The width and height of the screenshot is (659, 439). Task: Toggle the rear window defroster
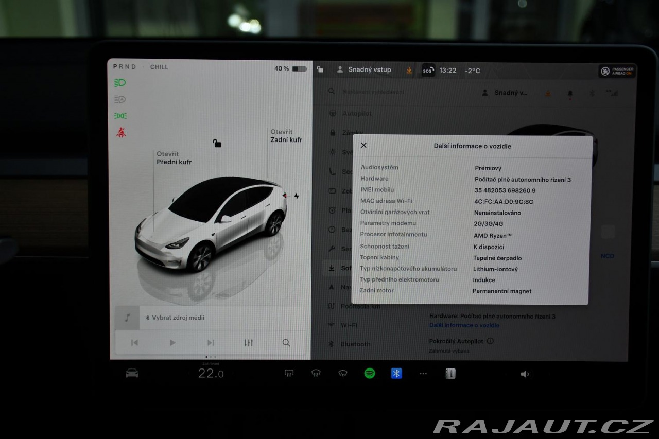[289, 374]
